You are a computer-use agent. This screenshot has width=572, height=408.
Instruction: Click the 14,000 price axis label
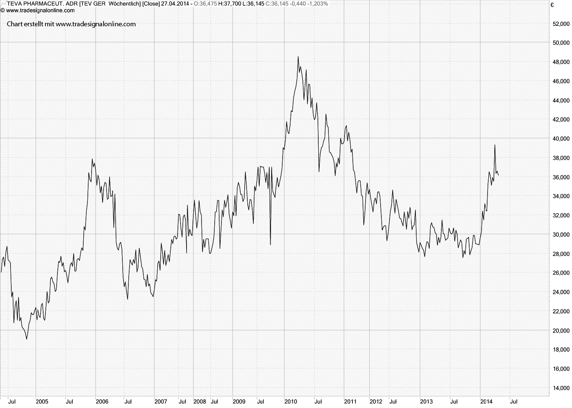pyautogui.click(x=561, y=388)
